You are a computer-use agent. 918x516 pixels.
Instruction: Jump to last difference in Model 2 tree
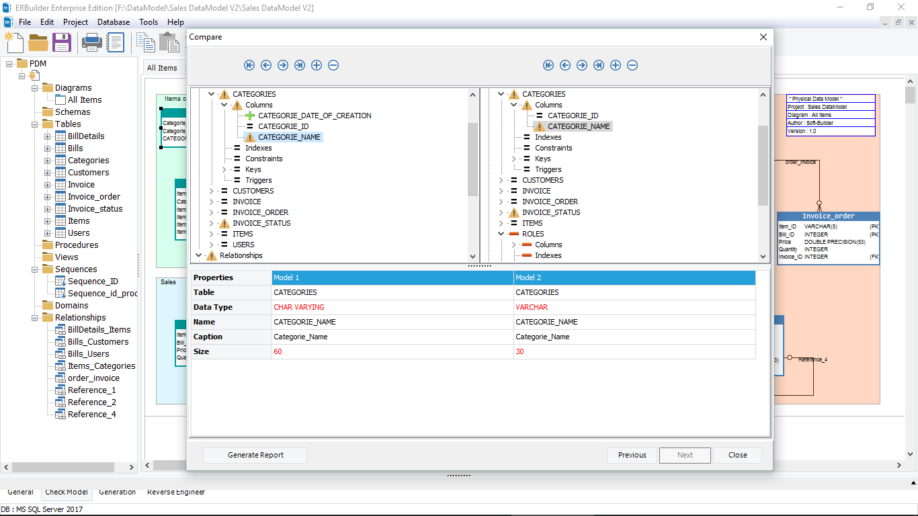click(x=598, y=65)
